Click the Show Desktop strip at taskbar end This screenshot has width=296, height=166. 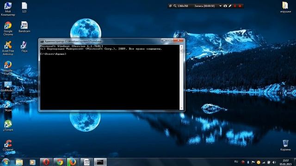295,162
